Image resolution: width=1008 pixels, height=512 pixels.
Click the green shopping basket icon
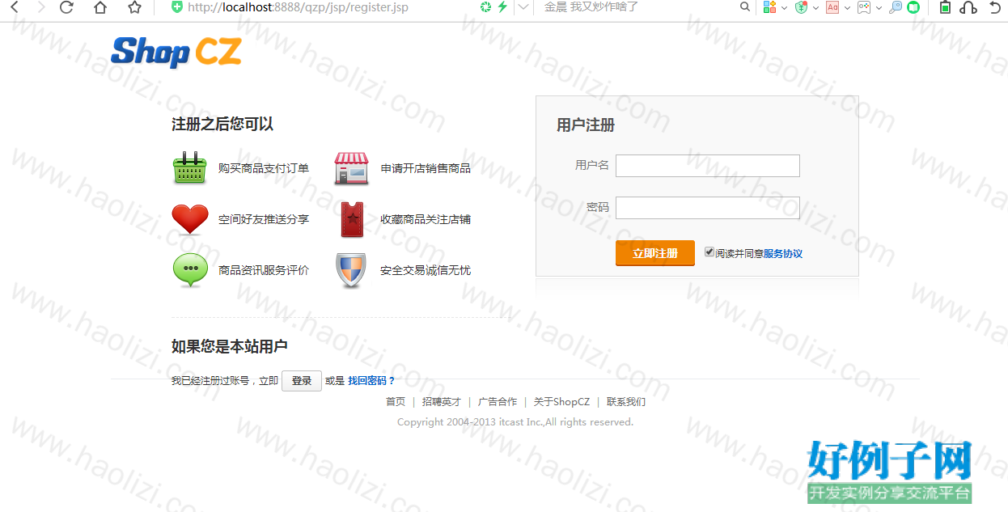(x=189, y=167)
